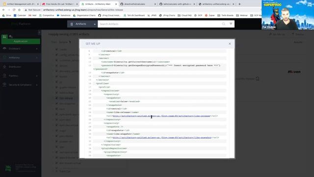This screenshot has width=314, height=177.
Task: Open the JPMS bookmark
Action: (152, 15)
